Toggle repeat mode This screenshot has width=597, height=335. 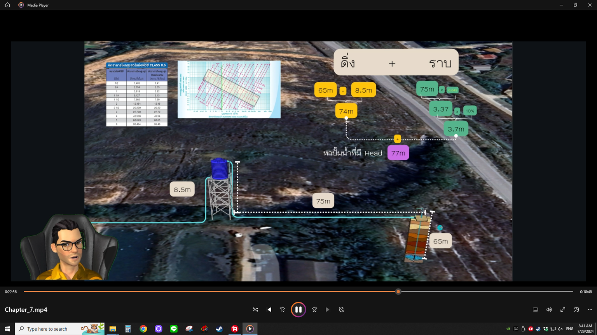click(342, 309)
